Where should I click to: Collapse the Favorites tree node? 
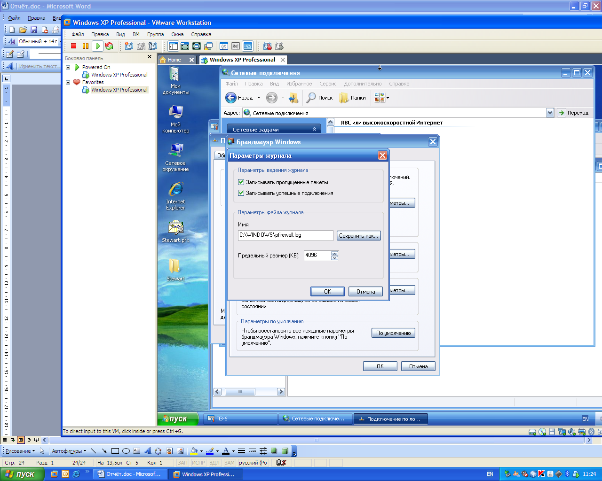point(68,82)
